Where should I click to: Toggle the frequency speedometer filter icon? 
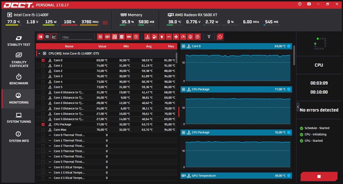click(183, 37)
